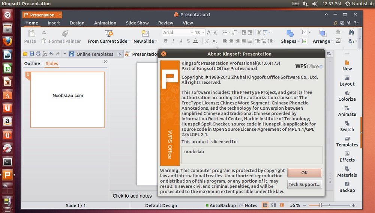
Task: Open the Backup side panel
Action: 347,187
